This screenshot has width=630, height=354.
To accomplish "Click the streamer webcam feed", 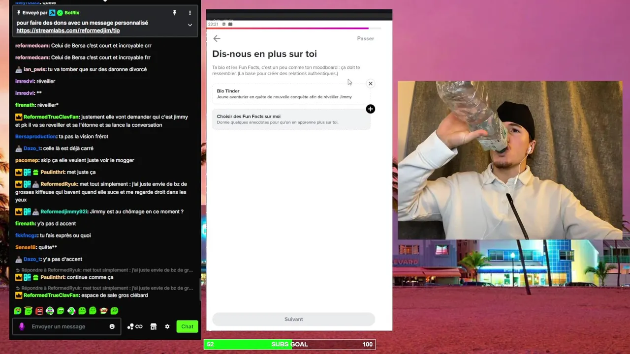I will tap(510, 160).
